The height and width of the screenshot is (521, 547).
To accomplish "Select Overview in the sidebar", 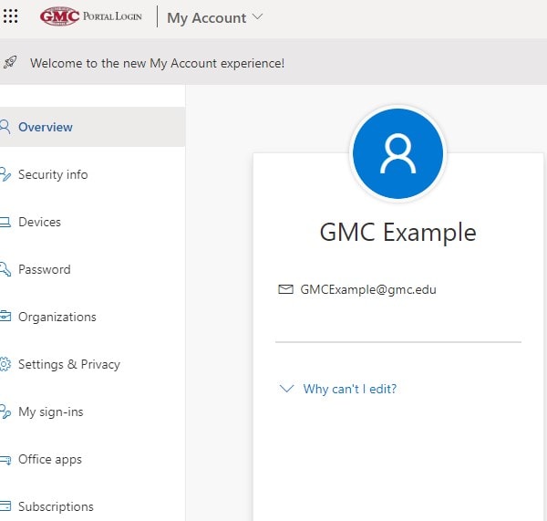I will 46,127.
